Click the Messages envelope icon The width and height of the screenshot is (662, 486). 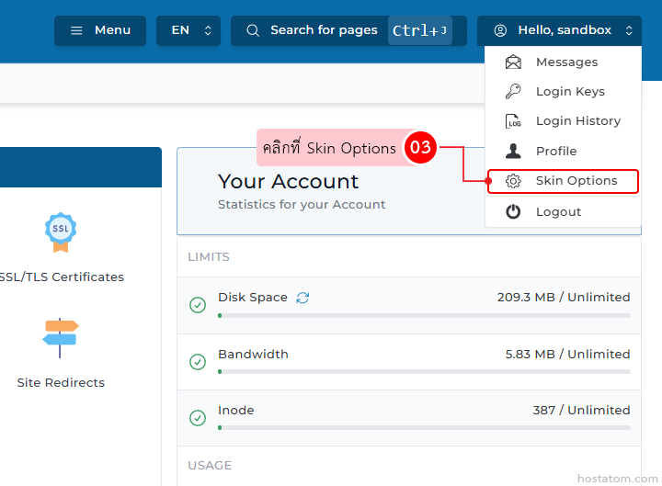tap(513, 62)
